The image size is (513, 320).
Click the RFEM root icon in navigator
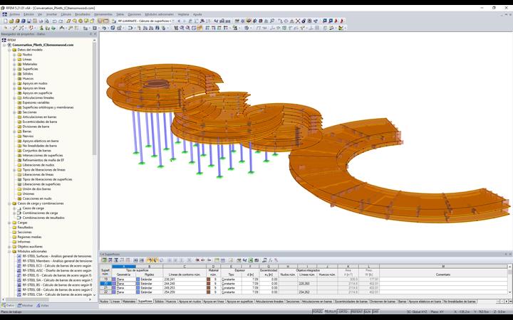pyautogui.click(x=4, y=40)
